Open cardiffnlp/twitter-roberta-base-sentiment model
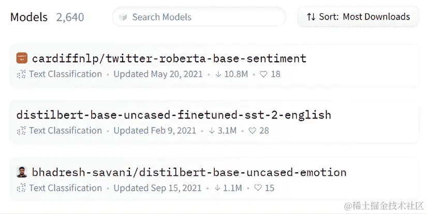 [169, 59]
